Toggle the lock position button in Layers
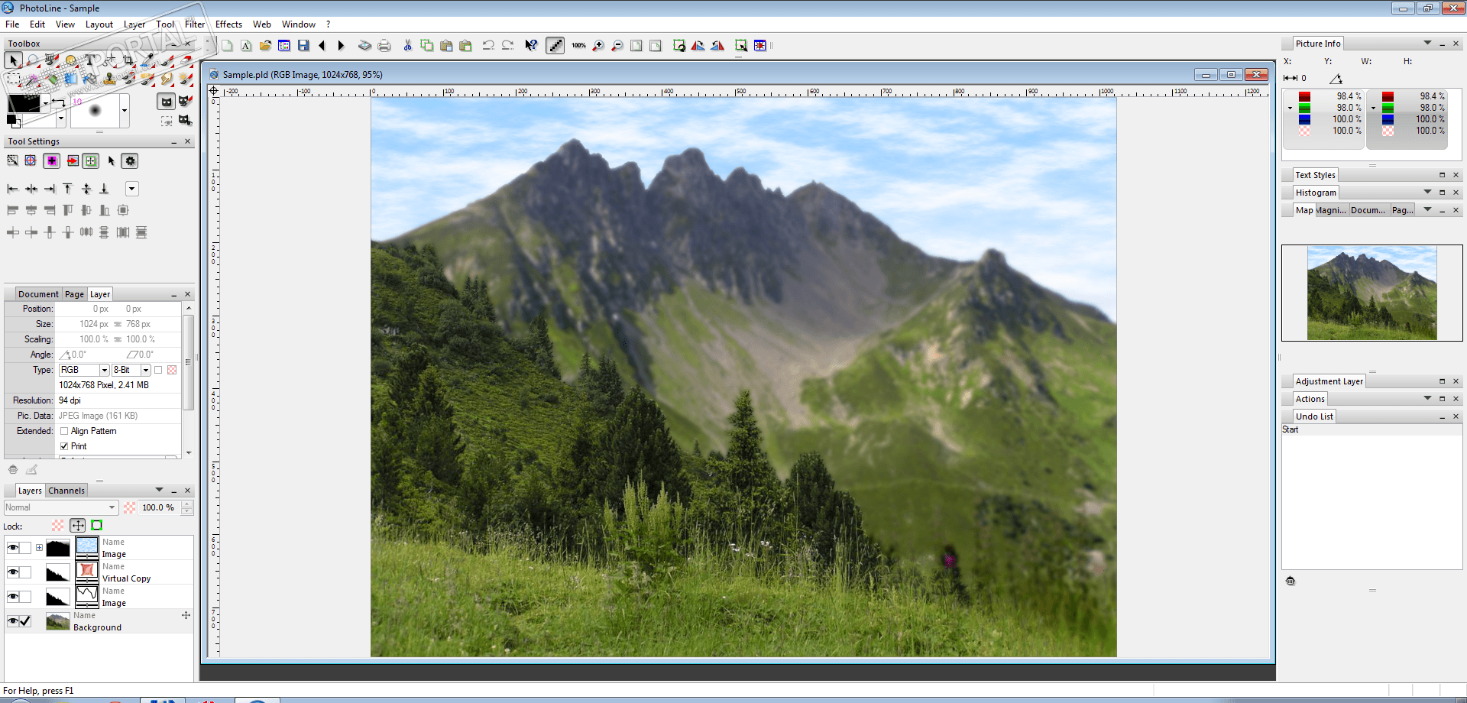 (x=78, y=526)
